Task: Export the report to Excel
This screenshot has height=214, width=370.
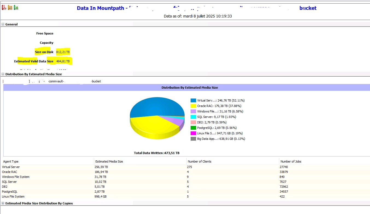Action: click(x=16, y=7)
